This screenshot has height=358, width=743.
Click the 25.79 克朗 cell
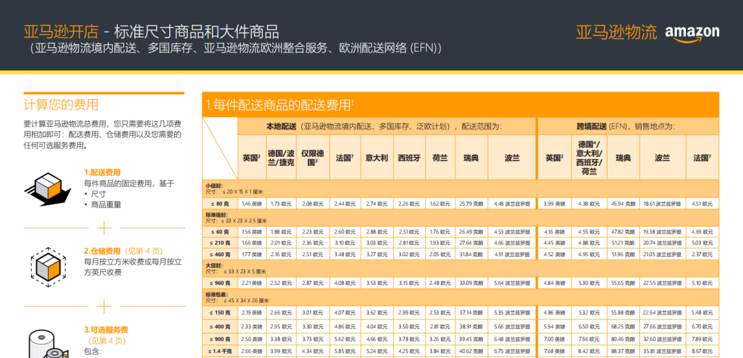pyautogui.click(x=471, y=204)
